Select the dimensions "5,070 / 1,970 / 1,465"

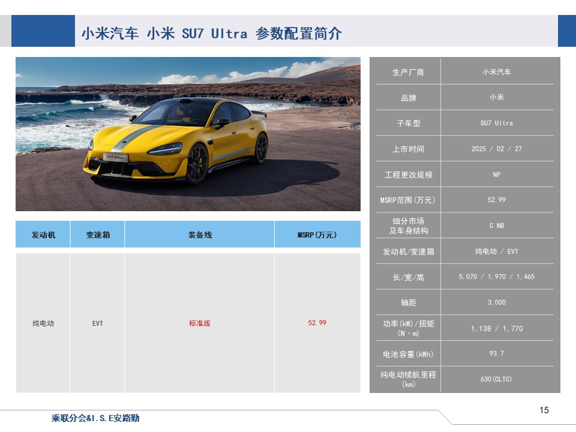[497, 277]
